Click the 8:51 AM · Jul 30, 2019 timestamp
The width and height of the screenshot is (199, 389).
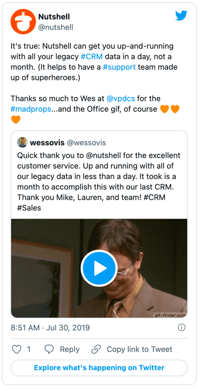tap(50, 328)
